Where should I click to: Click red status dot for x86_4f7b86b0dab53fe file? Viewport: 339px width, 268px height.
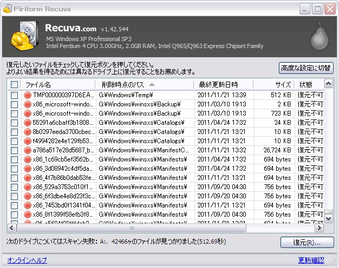[28, 178]
